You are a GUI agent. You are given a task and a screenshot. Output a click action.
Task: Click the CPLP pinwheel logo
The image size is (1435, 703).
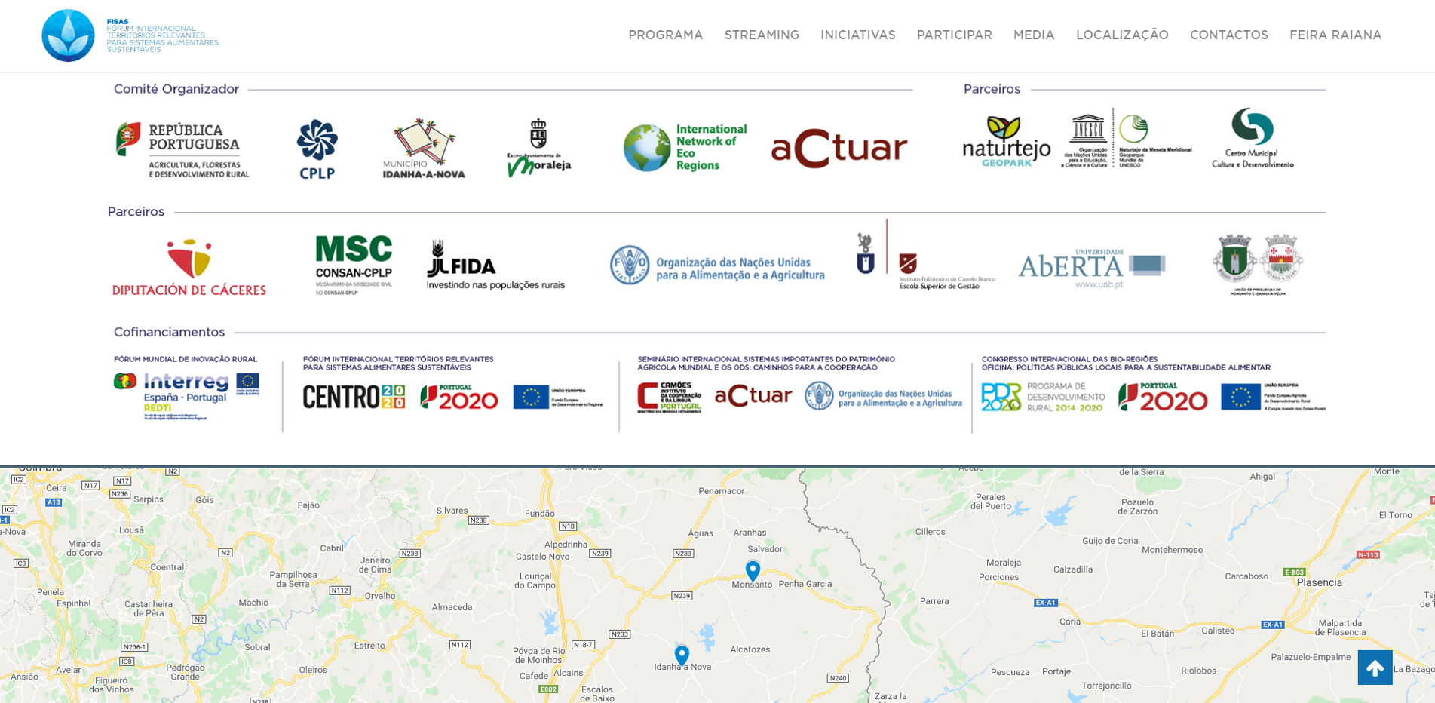(x=317, y=149)
